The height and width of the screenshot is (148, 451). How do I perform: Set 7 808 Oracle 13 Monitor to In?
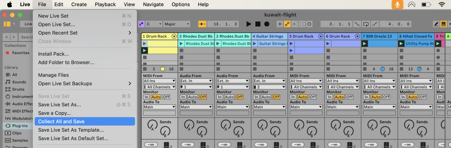pos(366,97)
